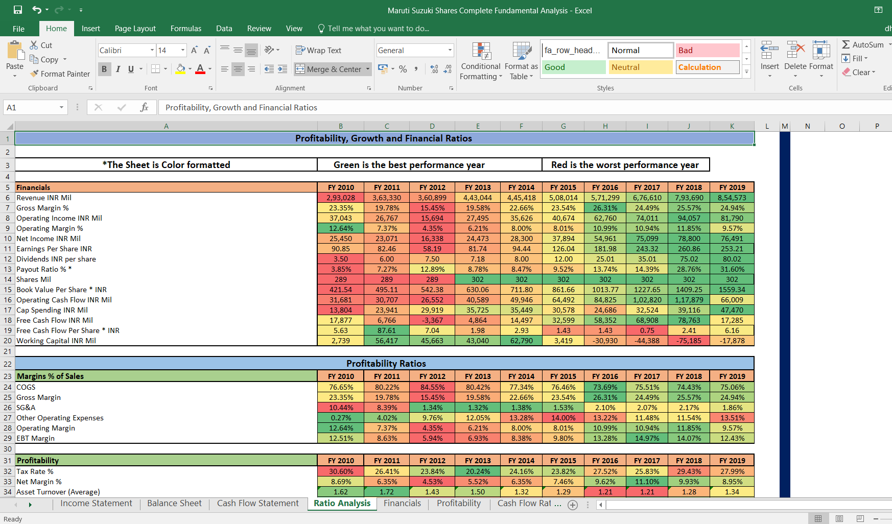Expand the cell Styles gallery
892x524 pixels.
[746, 72]
